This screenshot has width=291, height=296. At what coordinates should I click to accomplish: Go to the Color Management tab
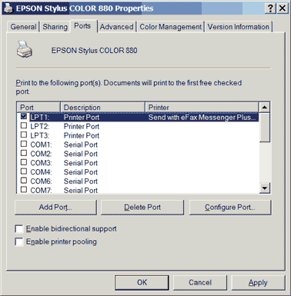point(171,27)
